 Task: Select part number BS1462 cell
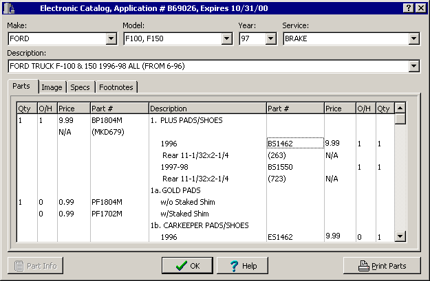click(294, 143)
